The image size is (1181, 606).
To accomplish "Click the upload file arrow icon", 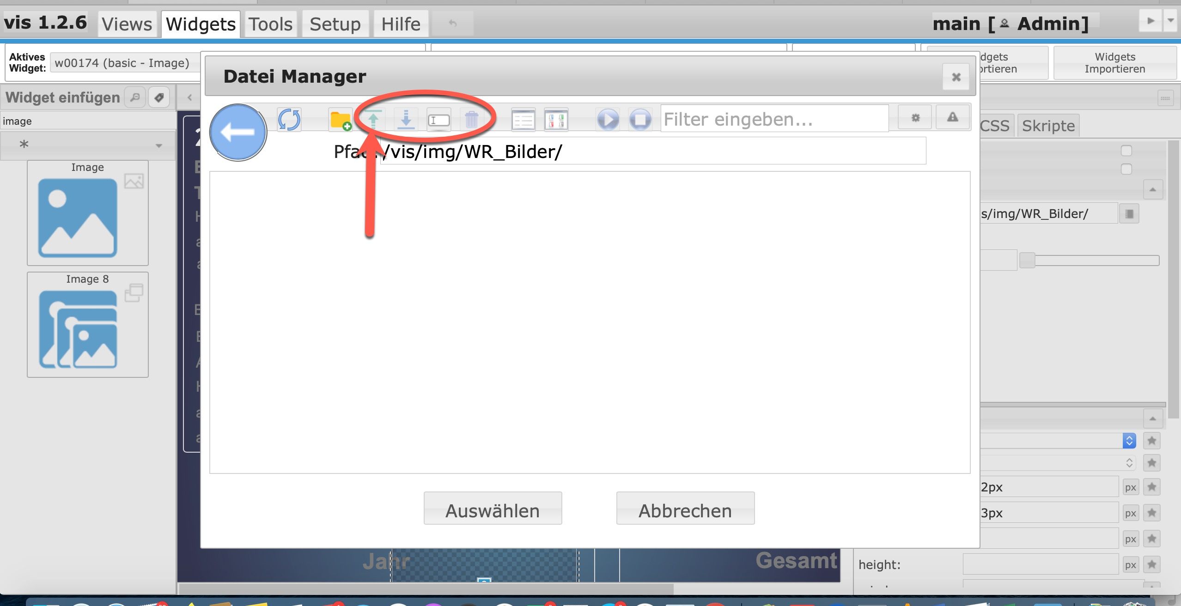I will click(x=373, y=120).
